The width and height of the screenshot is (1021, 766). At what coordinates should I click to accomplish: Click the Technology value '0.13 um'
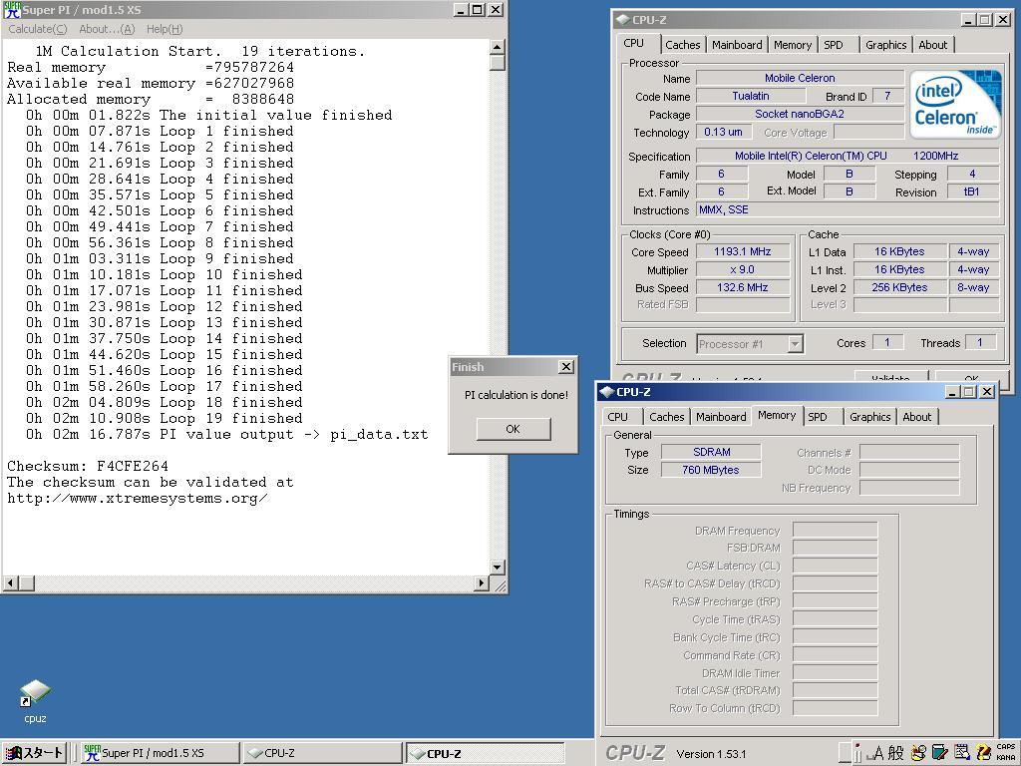[724, 132]
